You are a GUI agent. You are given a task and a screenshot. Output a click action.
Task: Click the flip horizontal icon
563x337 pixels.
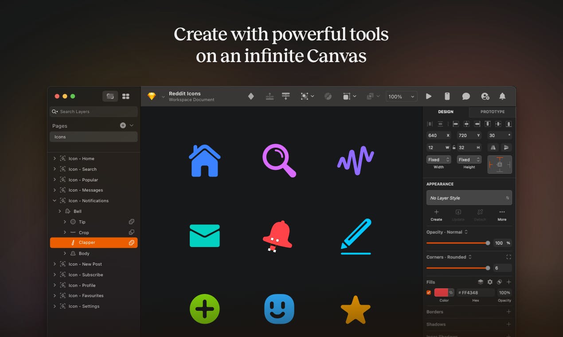click(493, 147)
